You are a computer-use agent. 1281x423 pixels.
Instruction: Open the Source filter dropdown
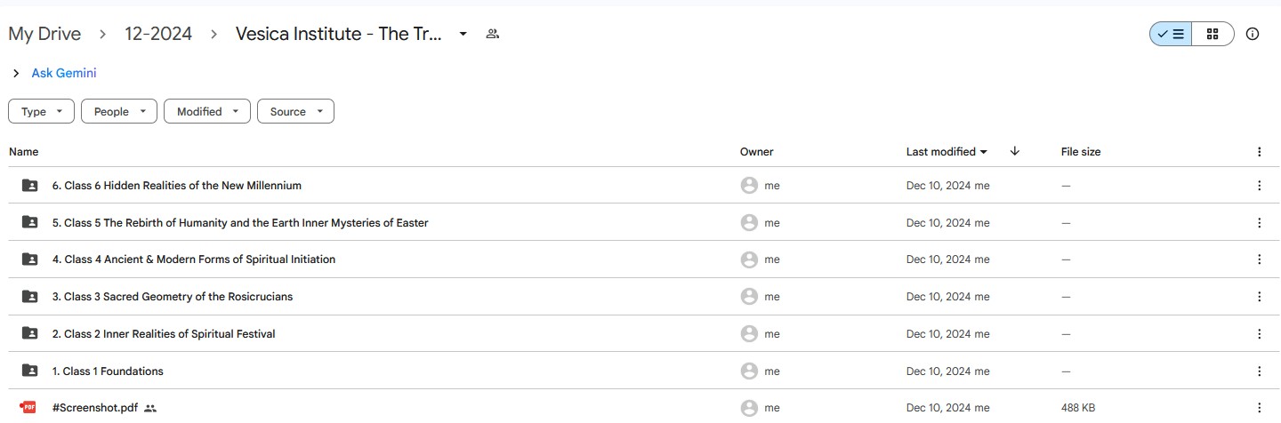point(295,111)
